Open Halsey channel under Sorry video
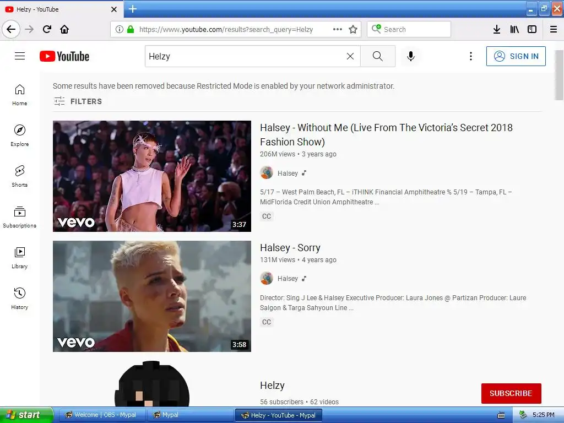 point(288,279)
